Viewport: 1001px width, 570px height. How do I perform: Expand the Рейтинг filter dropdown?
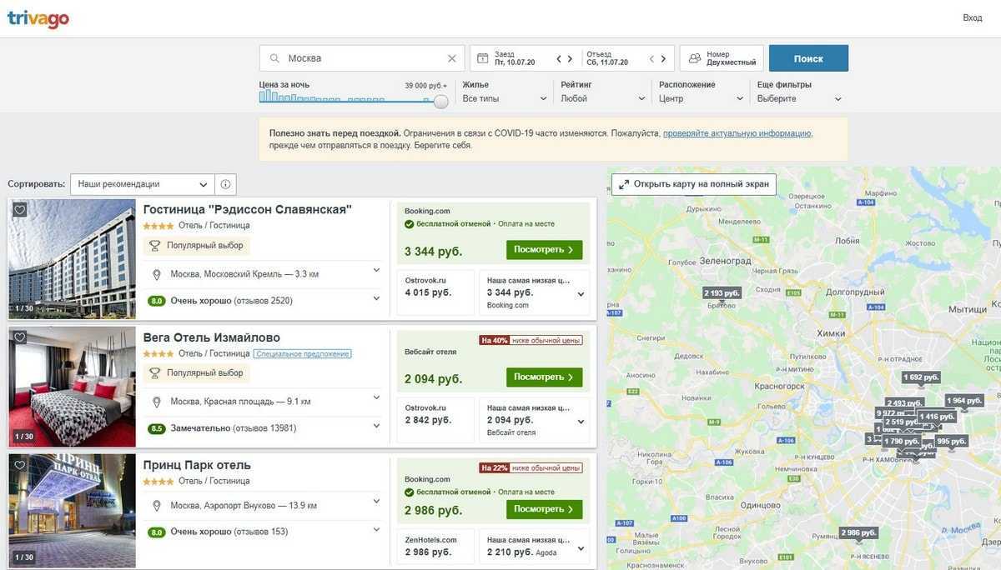[x=603, y=98]
